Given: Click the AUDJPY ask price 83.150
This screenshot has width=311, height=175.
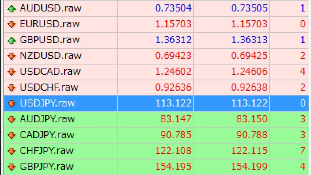Looking at the screenshot, I should click(252, 119).
